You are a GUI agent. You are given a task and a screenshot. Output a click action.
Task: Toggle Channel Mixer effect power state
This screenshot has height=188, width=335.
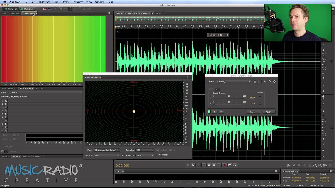tap(209, 112)
